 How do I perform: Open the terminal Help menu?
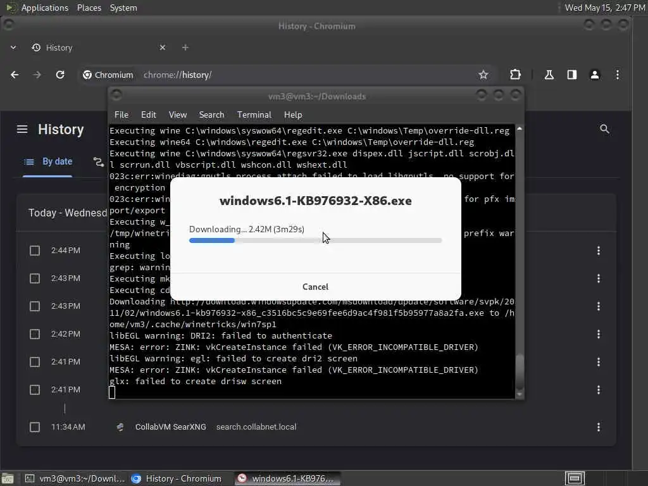point(293,115)
